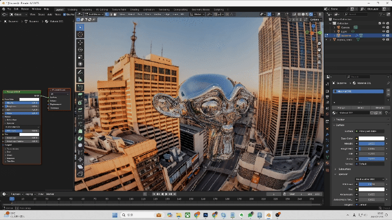Switch to the Shading workspace tab

(134, 9)
